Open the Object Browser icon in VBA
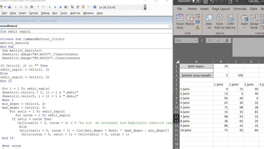The height and width of the screenshot is (149, 264). coord(83,7)
